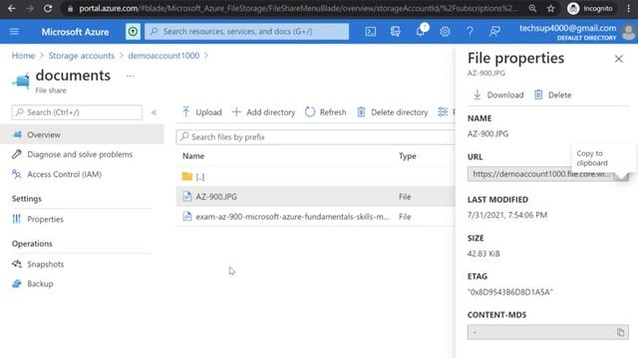Open the [..] parent folder row
The height and width of the screenshot is (358, 638).
point(315,177)
